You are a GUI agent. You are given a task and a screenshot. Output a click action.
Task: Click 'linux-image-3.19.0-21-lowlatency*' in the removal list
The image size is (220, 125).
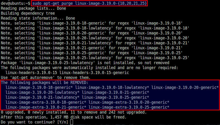coord(43,97)
